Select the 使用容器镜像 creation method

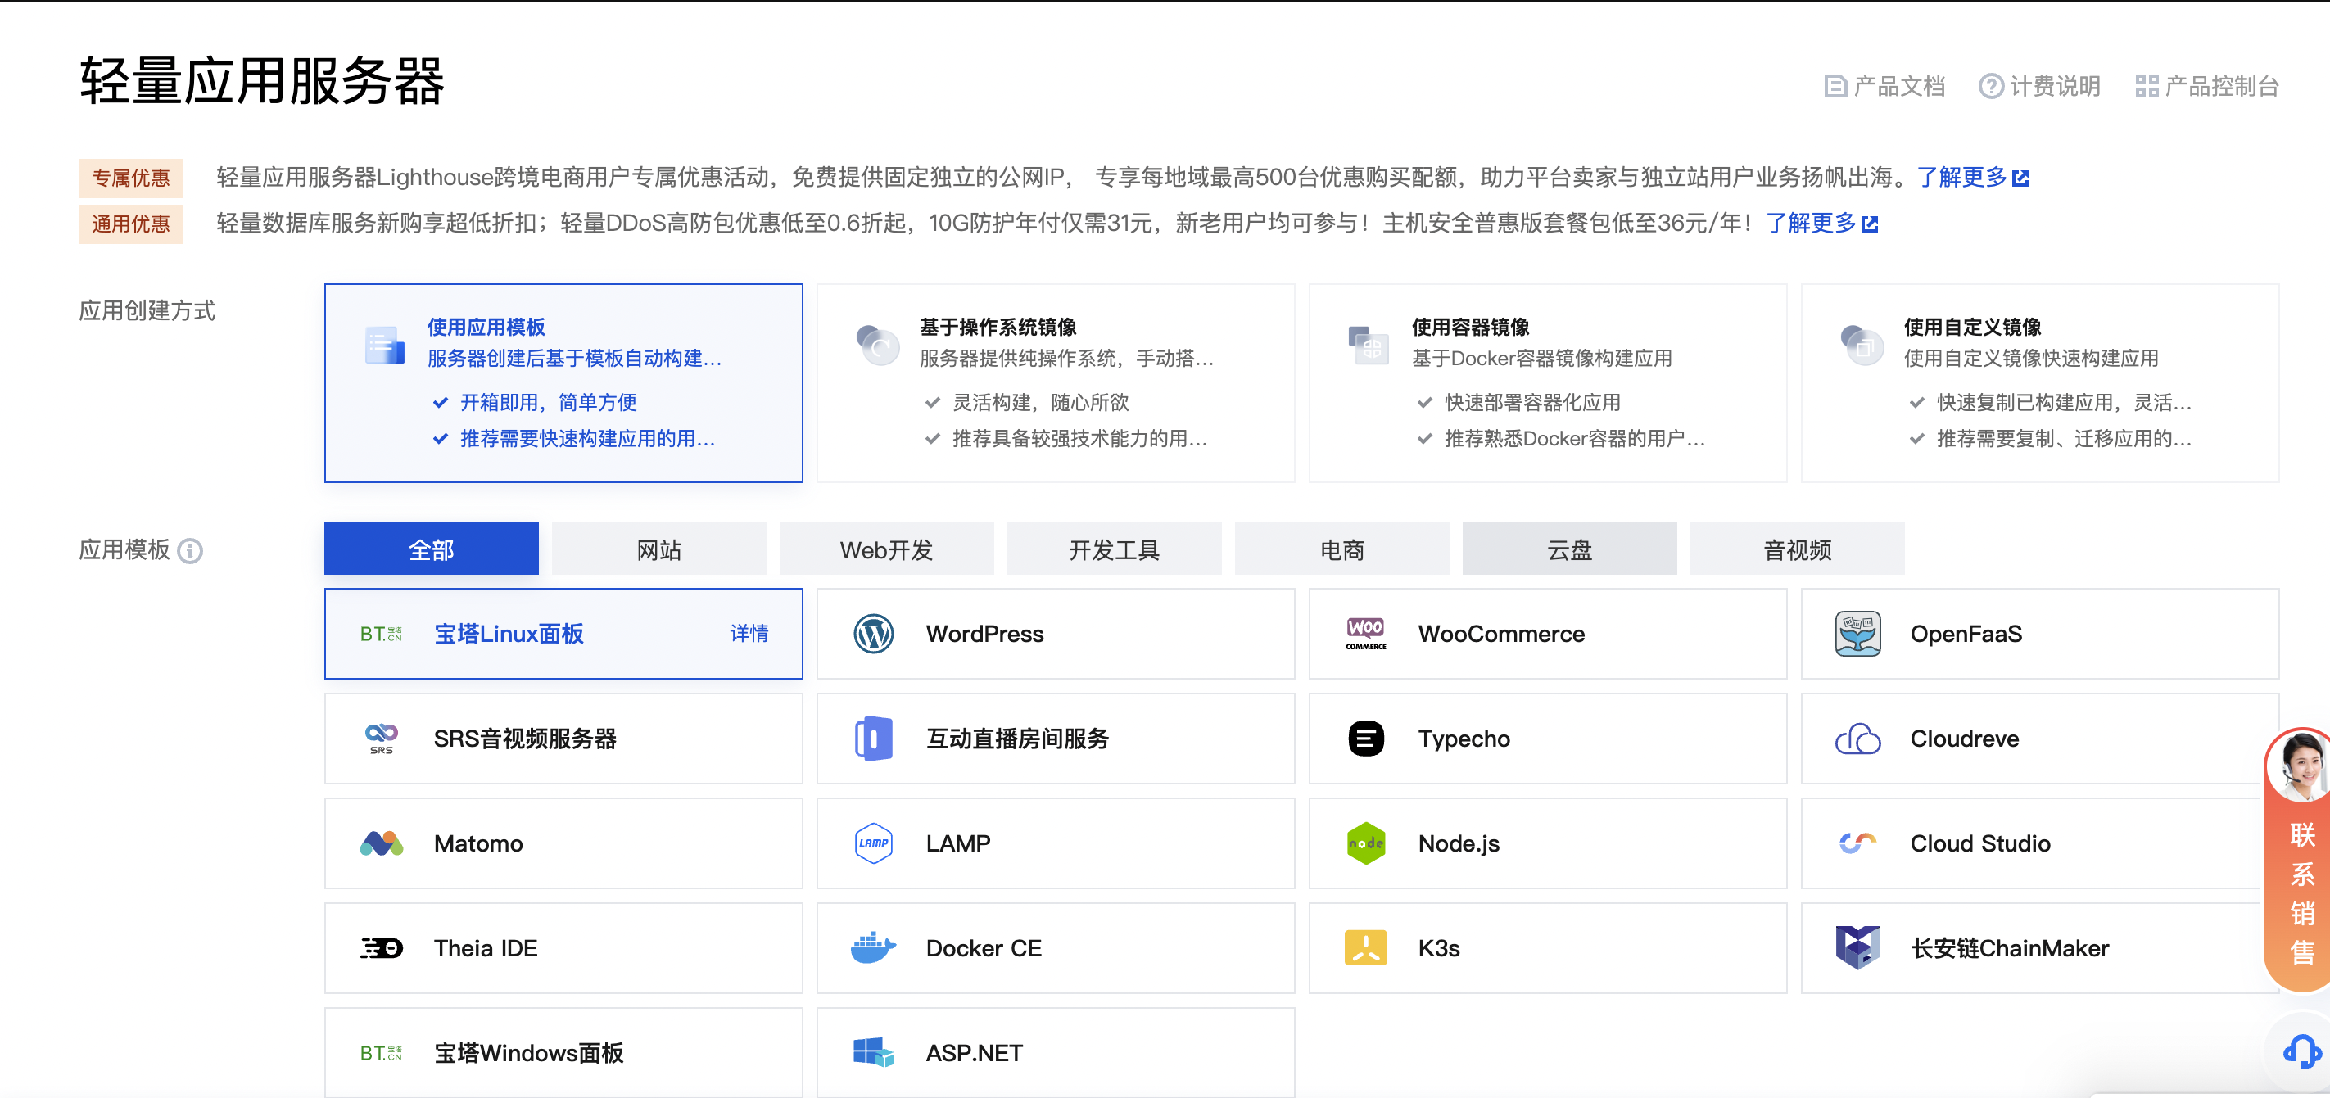click(x=1548, y=383)
